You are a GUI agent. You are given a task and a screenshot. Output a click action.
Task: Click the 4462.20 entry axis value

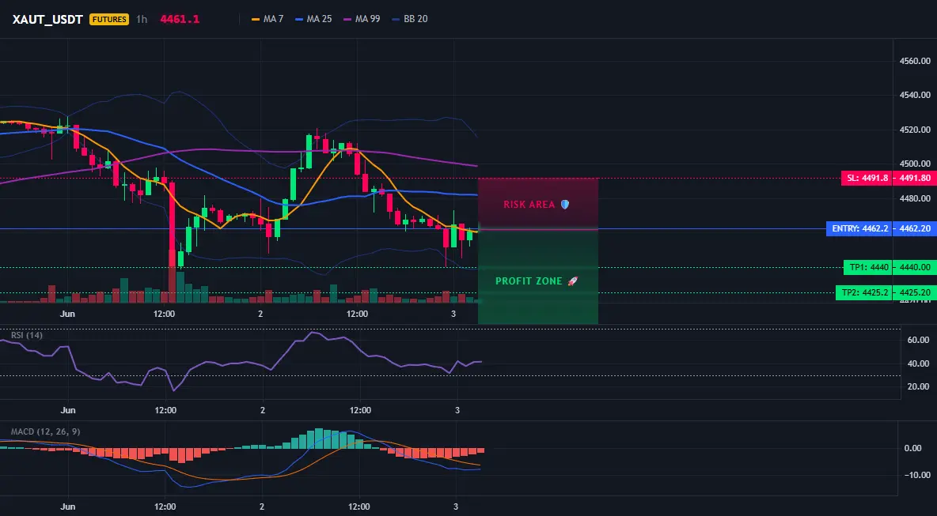pos(914,228)
